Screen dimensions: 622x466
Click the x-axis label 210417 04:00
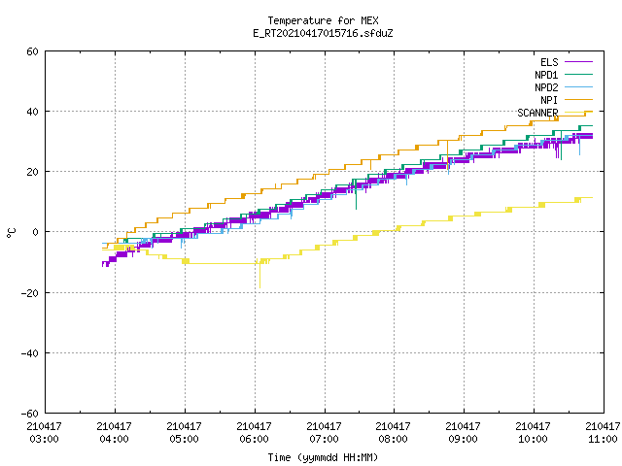point(114,433)
